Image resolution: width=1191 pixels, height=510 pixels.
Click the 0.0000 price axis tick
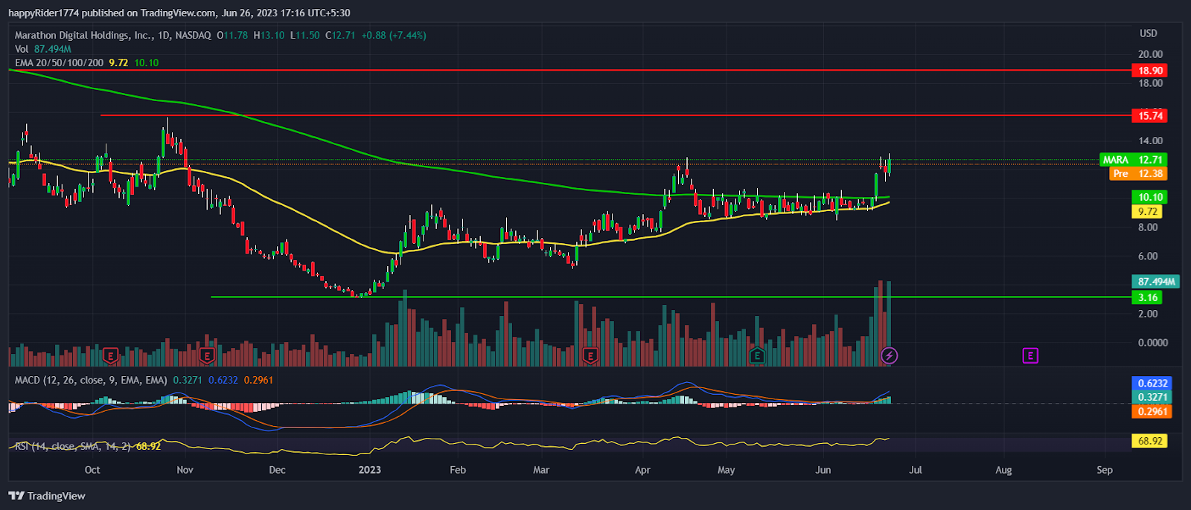(1152, 343)
